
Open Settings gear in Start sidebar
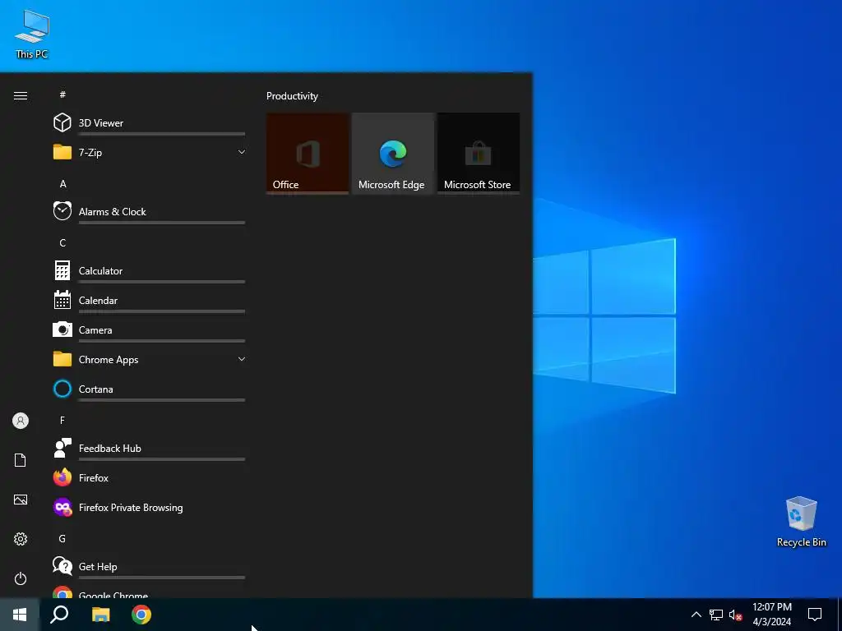point(21,539)
